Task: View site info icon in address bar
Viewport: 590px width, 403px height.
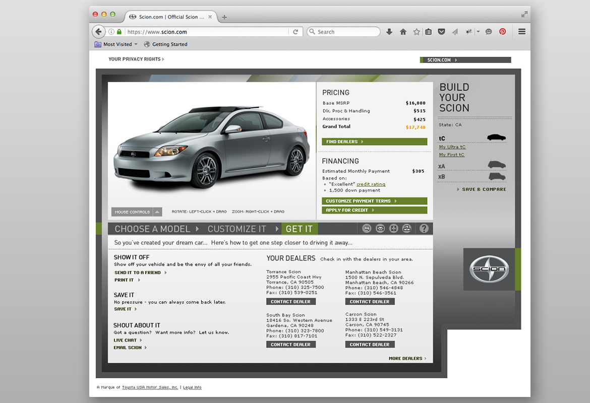Action: pos(111,32)
